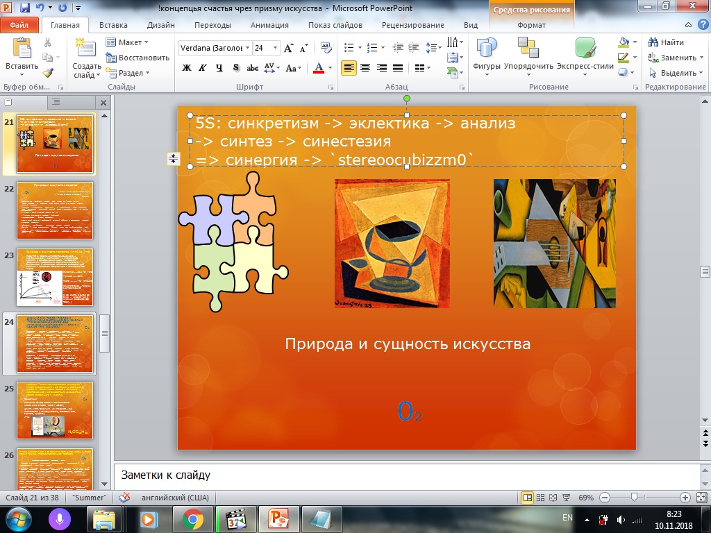This screenshot has height=533, width=711.
Task: Click the Восстановить reset button
Action: pyautogui.click(x=138, y=58)
